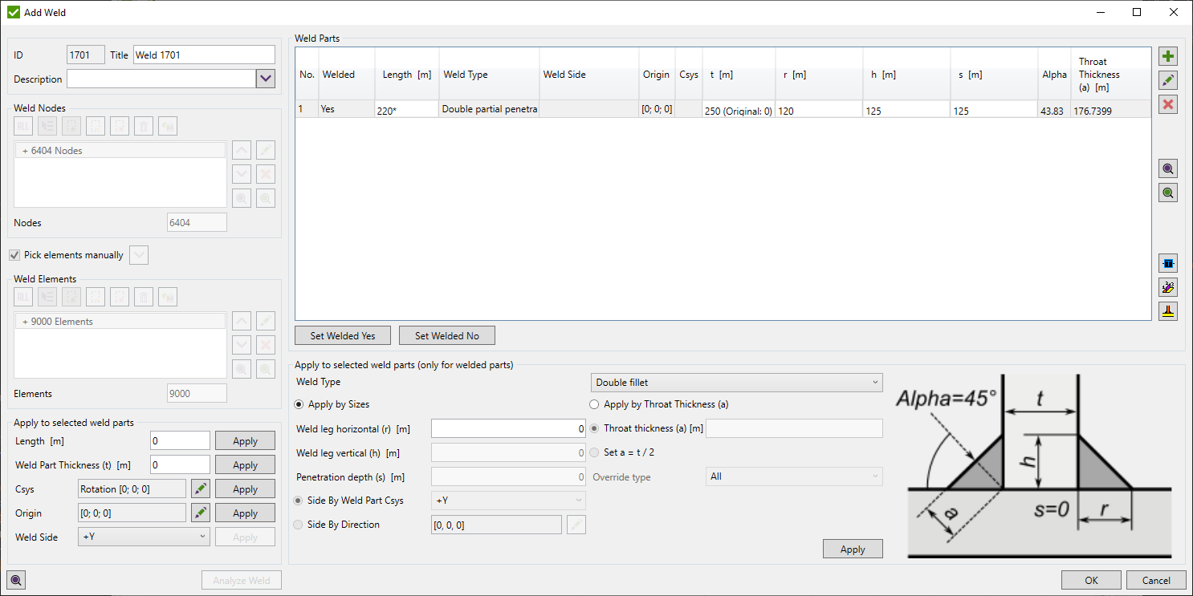The image size is (1193, 596).
Task: Open the Override type dropdown set to All
Action: pyautogui.click(x=793, y=476)
